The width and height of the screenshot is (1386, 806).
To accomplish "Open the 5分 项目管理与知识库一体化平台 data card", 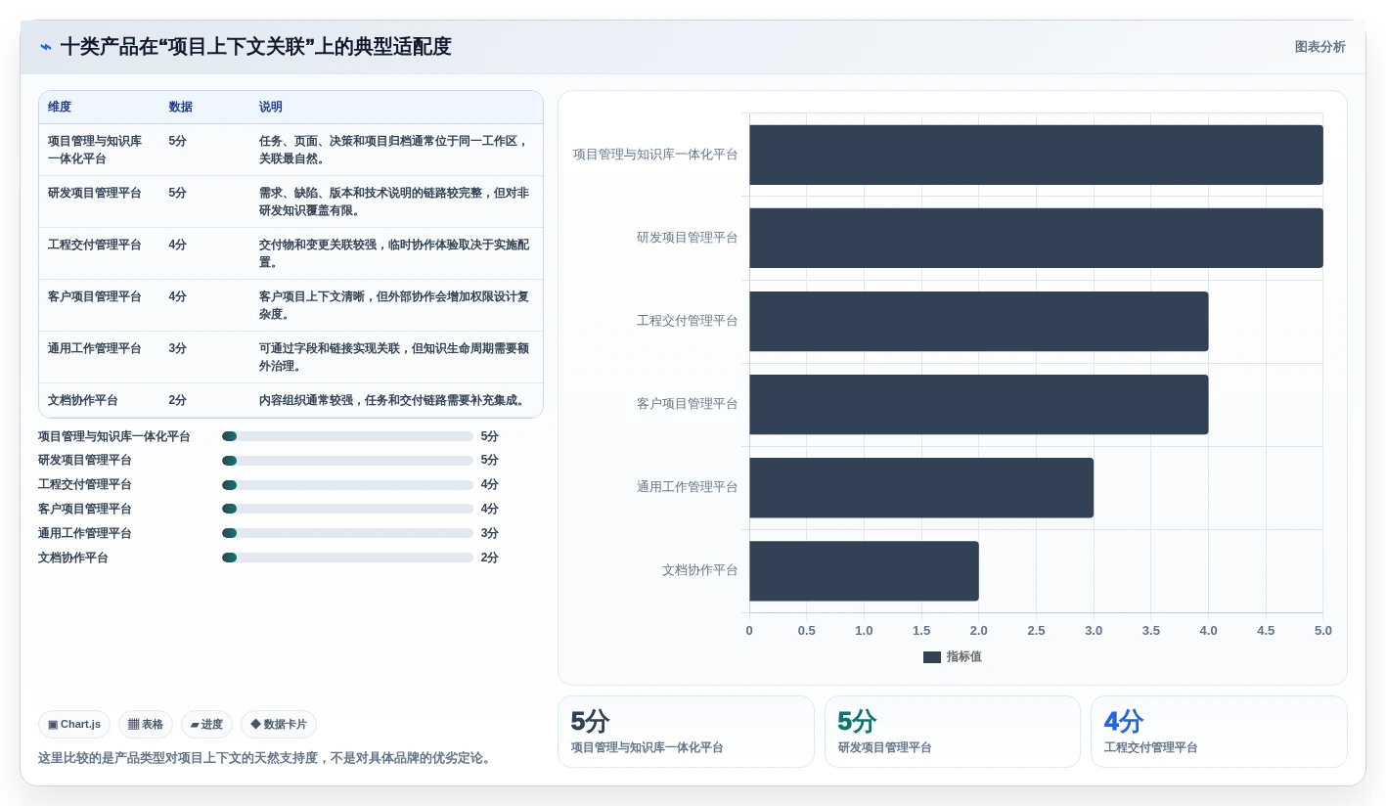I will point(686,732).
